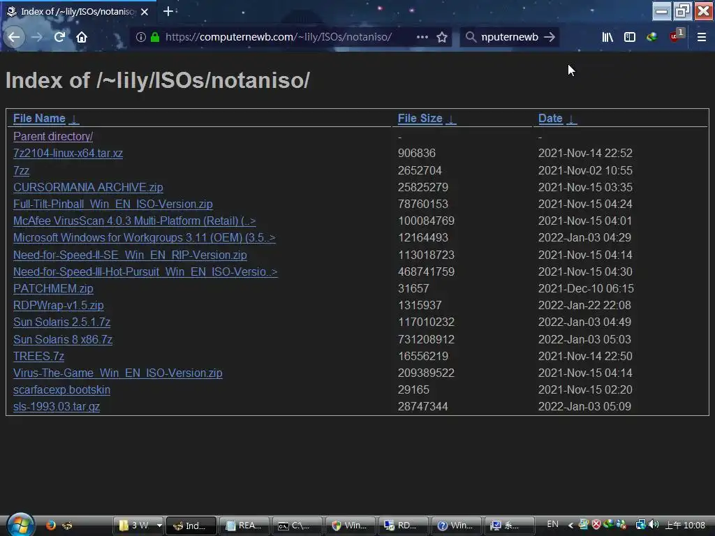Go back to the previous page
Screen dimensions: 715x536
click(14, 37)
